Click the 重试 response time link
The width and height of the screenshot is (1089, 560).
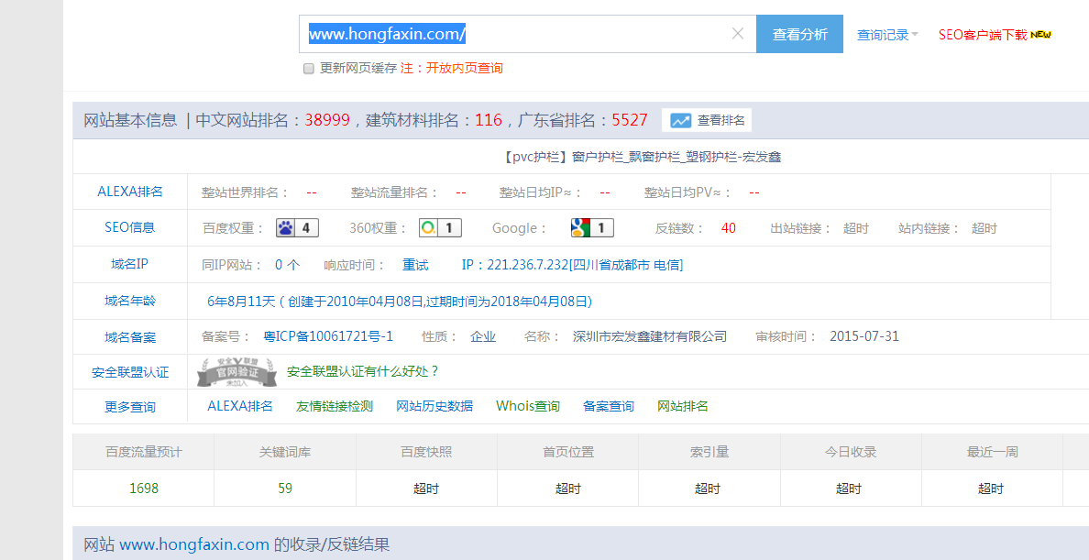pos(415,265)
